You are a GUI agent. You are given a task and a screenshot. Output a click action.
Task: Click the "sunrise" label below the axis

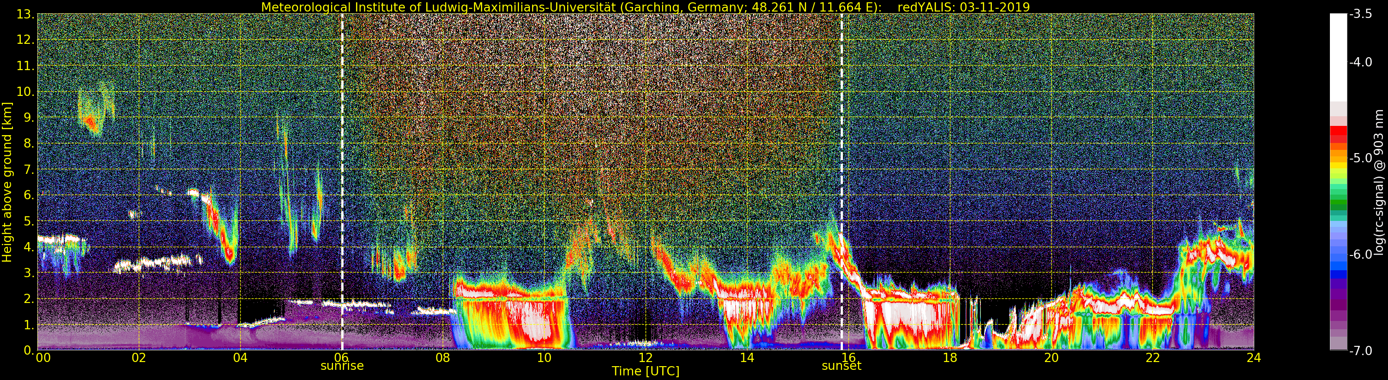(x=342, y=366)
